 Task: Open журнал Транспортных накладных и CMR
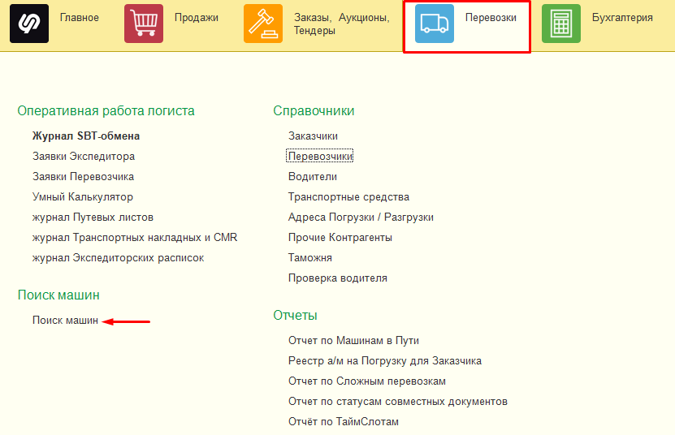(135, 238)
